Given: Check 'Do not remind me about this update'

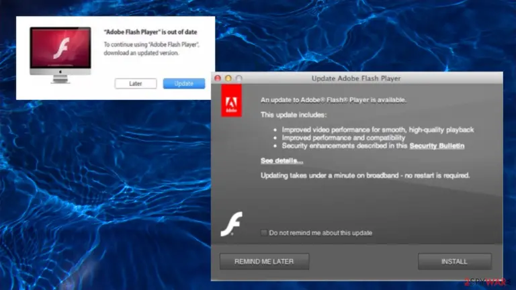Looking at the screenshot, I should pos(263,233).
